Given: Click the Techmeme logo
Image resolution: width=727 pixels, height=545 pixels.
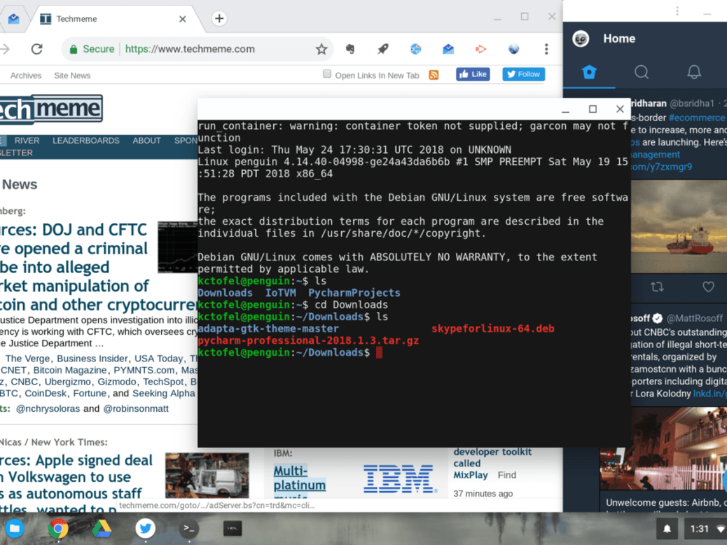Looking at the screenshot, I should point(51,109).
